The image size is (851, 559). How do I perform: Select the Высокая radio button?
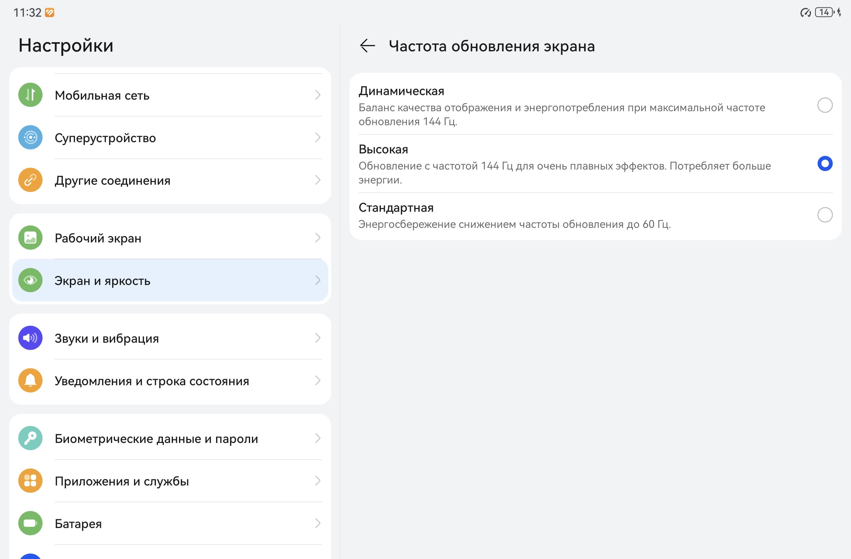tap(825, 164)
